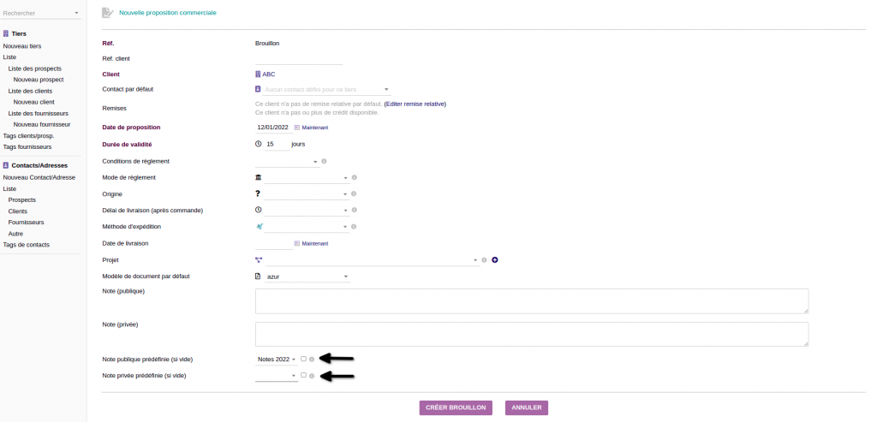Click the CRÉER BROUILLON button
This screenshot has width=877, height=422.
point(456,407)
